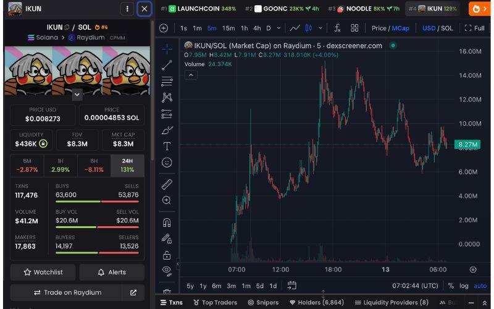The image size is (494, 309).
Task: Switch quote currency to USD
Action: tap(429, 28)
